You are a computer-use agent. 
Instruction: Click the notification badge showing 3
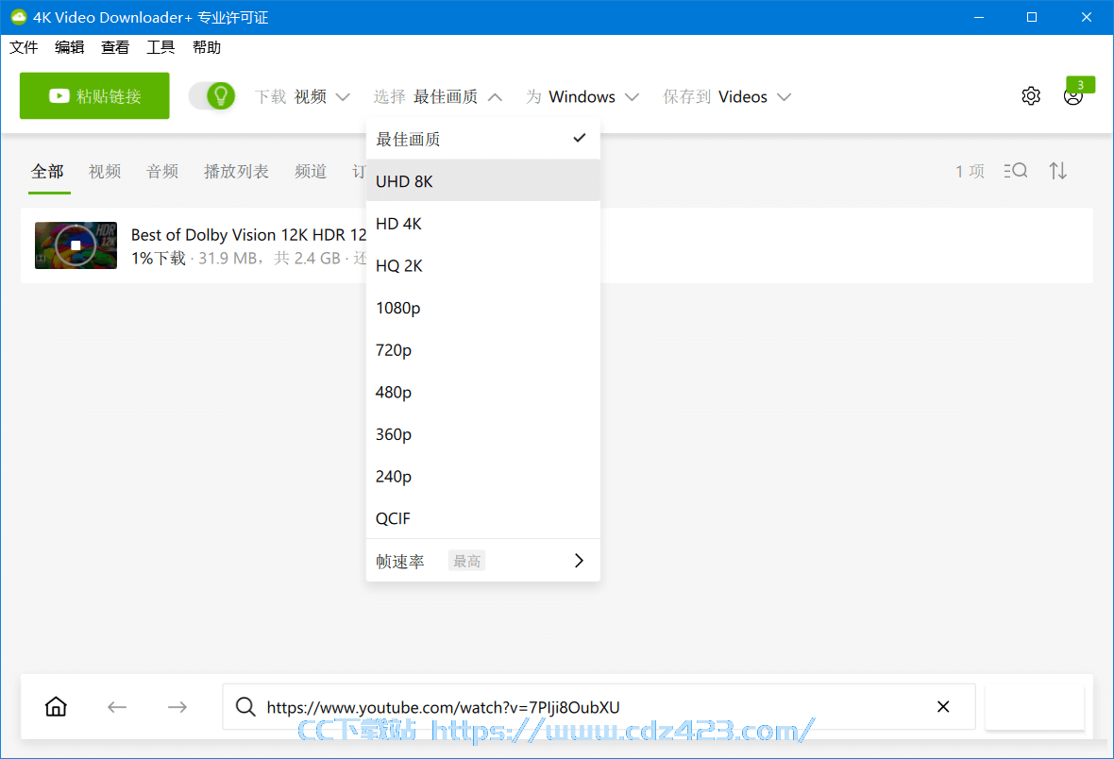[x=1080, y=85]
